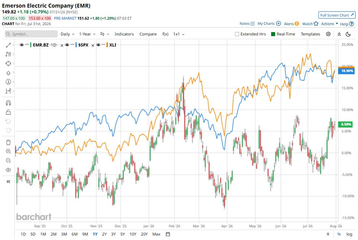Toggle the magnet snap mode
This screenshot has width=358, height=240.
coord(8,103)
